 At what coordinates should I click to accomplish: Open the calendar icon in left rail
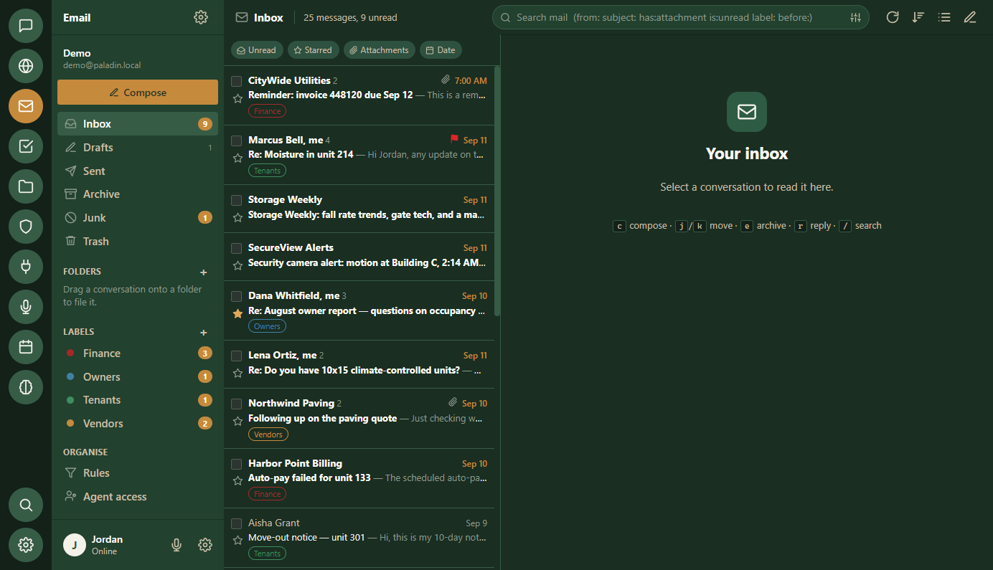[x=26, y=347]
